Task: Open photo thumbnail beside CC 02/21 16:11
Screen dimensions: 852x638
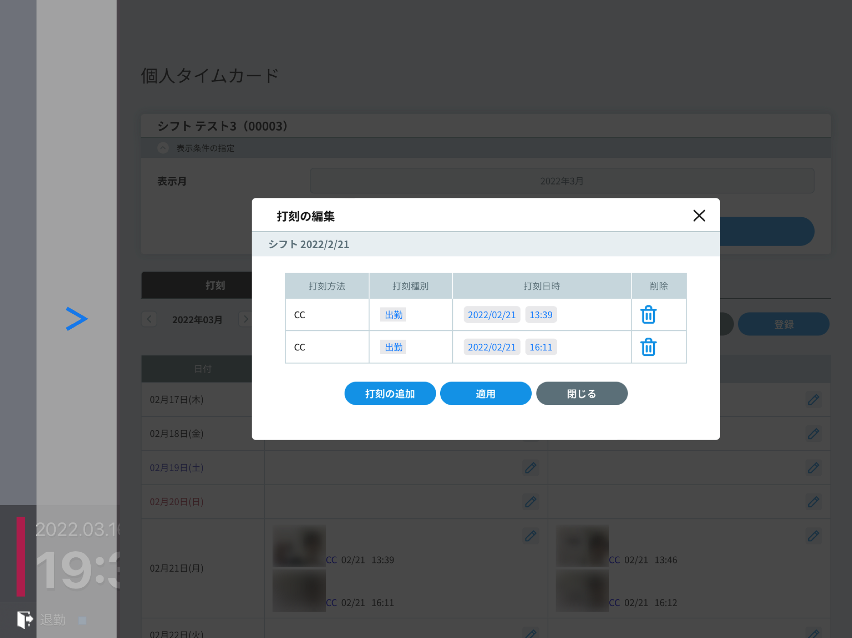Action: pos(299,591)
